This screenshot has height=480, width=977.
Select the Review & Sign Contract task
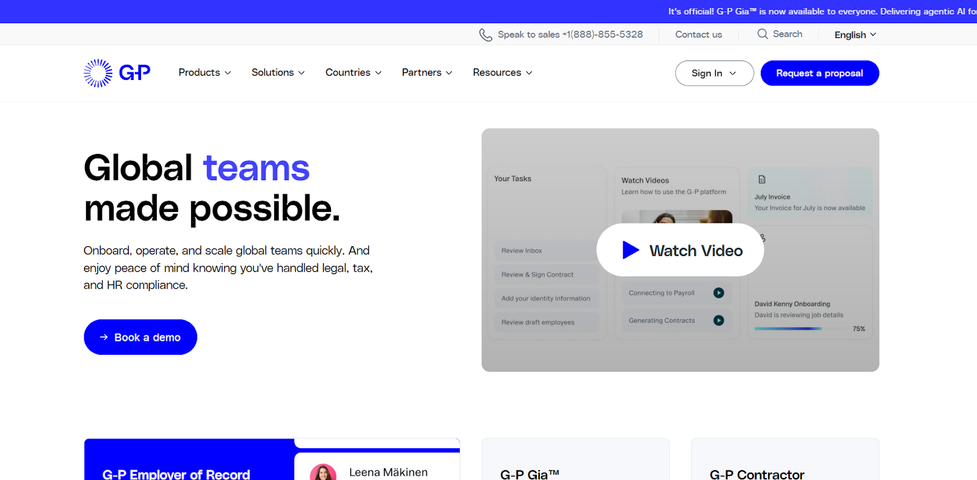point(547,274)
